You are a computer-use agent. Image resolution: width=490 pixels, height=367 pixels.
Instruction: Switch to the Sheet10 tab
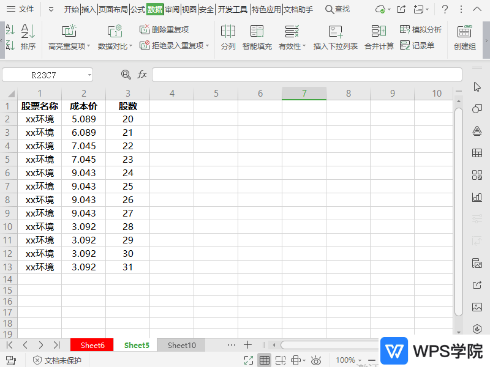[x=182, y=346]
